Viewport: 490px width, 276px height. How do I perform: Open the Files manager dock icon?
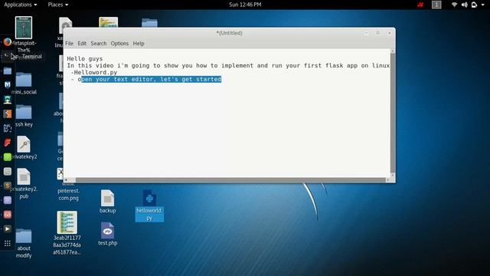(8, 71)
